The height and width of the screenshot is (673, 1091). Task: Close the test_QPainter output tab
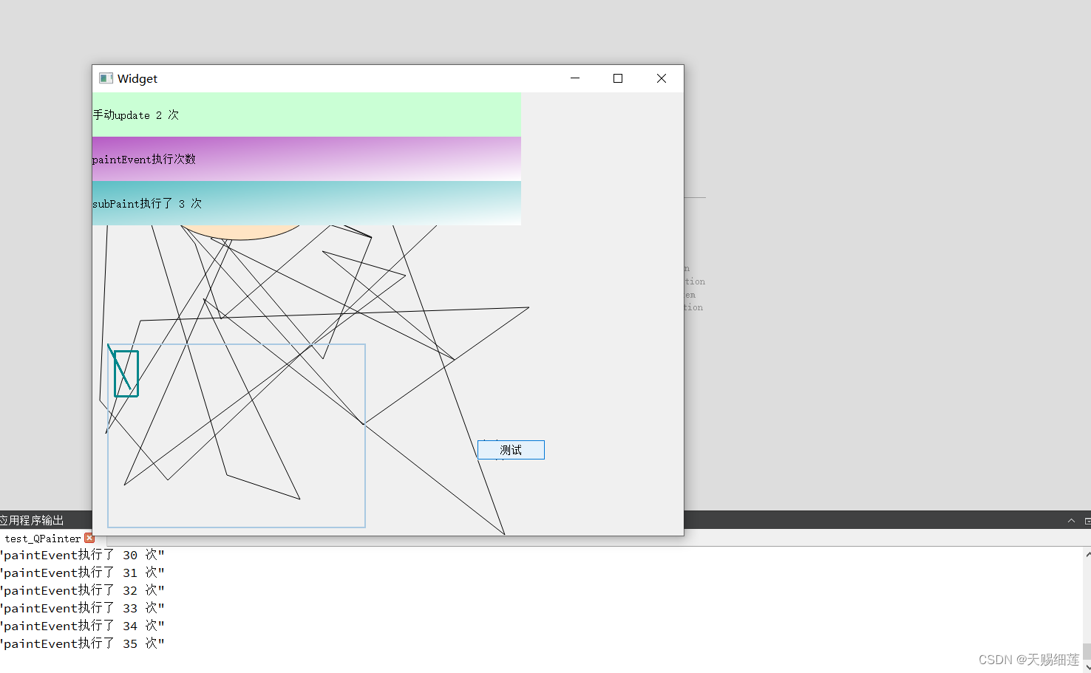tap(89, 538)
